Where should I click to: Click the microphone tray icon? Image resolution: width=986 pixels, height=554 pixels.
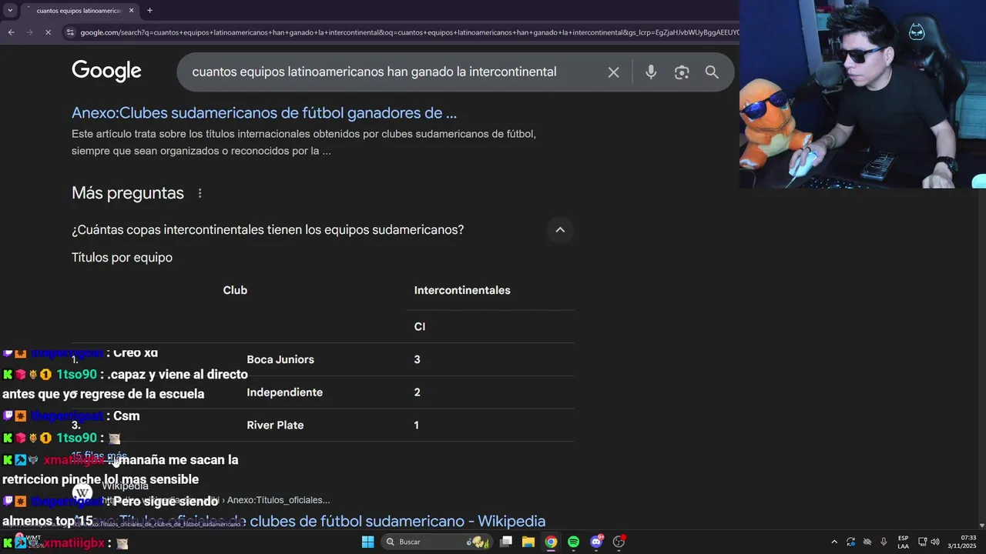[x=884, y=542]
